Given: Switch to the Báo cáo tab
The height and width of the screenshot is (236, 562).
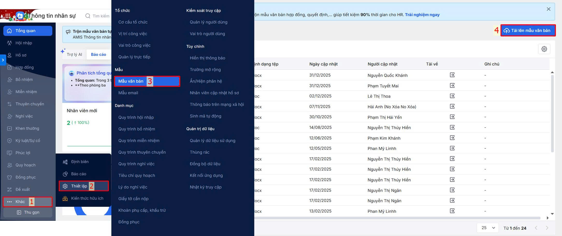Looking at the screenshot, I should (x=98, y=54).
